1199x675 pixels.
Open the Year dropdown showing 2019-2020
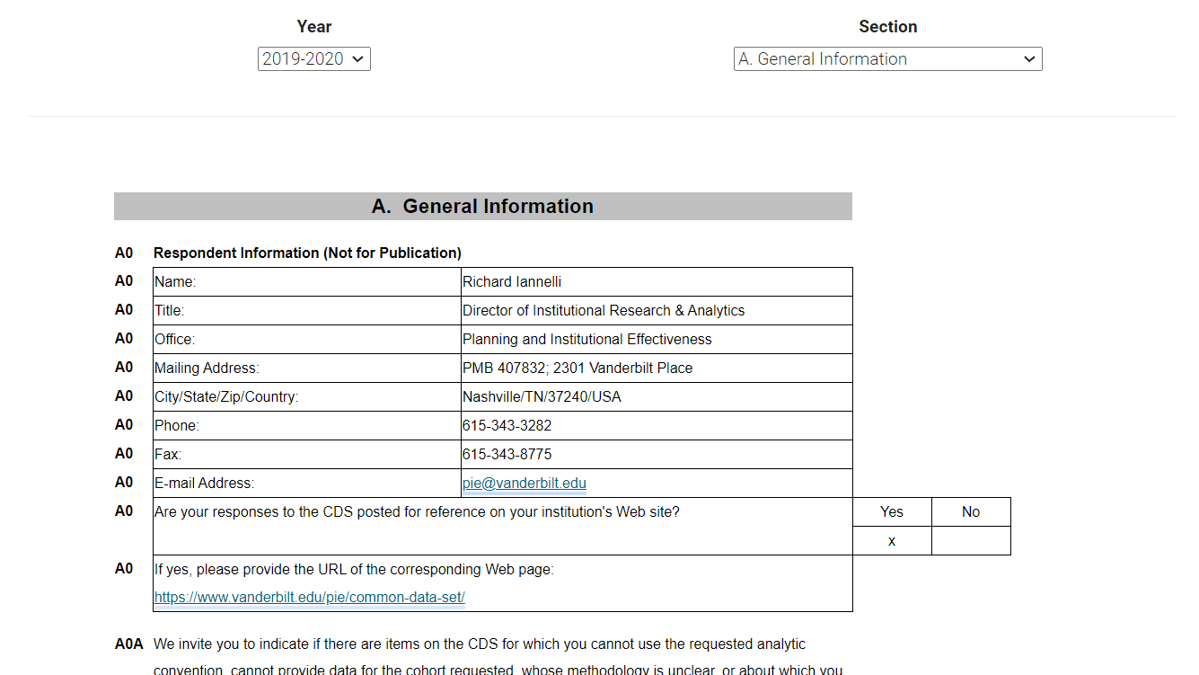click(313, 59)
